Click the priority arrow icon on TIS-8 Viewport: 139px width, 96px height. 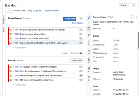tap(13, 30)
